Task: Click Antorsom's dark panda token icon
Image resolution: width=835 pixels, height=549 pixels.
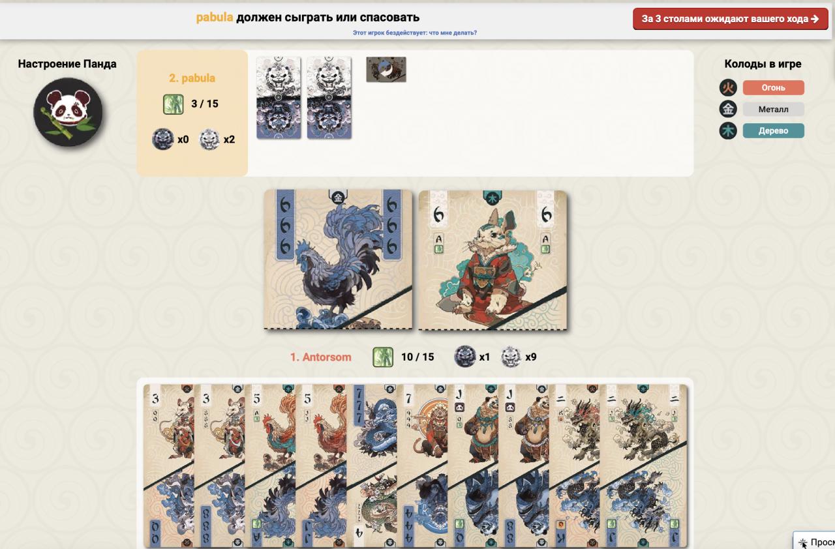Action: (465, 357)
